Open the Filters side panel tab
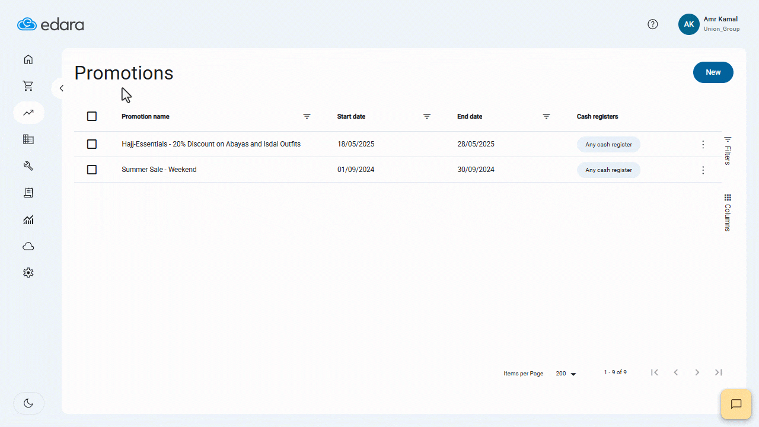Screen dimensions: 759x427 [x=728, y=150]
